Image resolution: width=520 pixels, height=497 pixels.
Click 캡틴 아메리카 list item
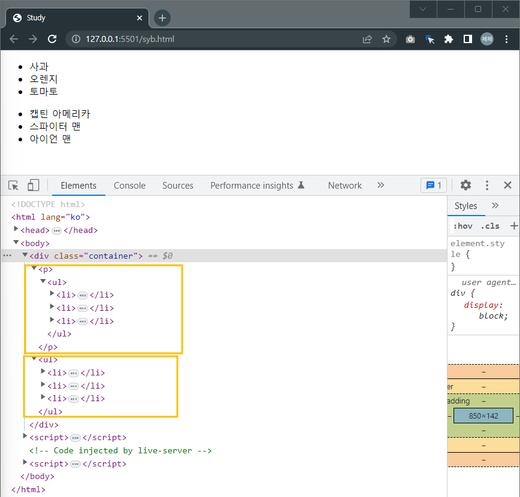(x=60, y=114)
